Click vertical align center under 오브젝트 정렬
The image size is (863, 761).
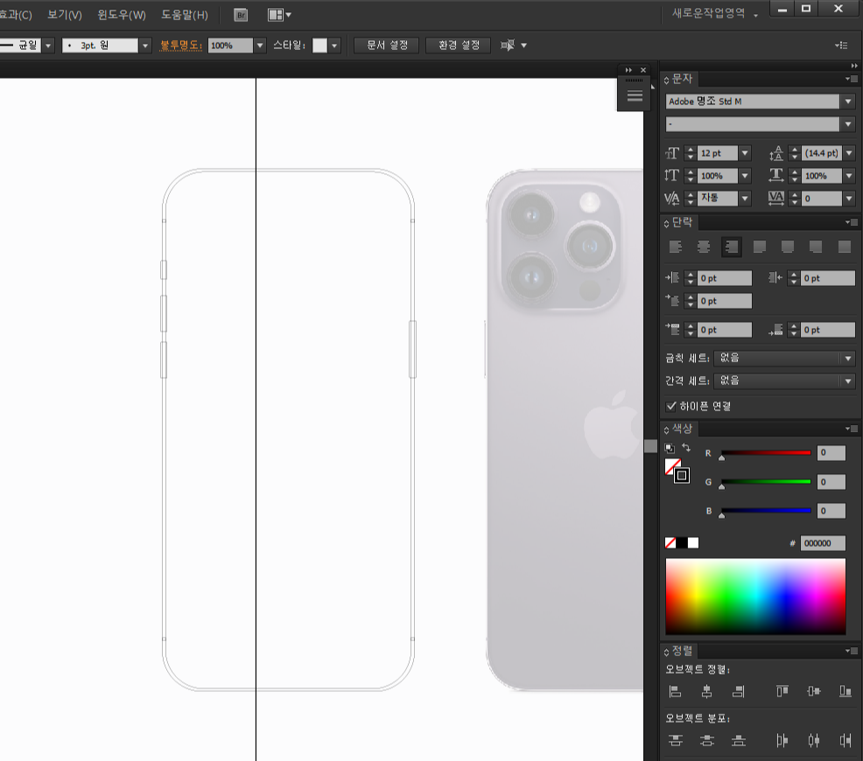click(x=813, y=692)
